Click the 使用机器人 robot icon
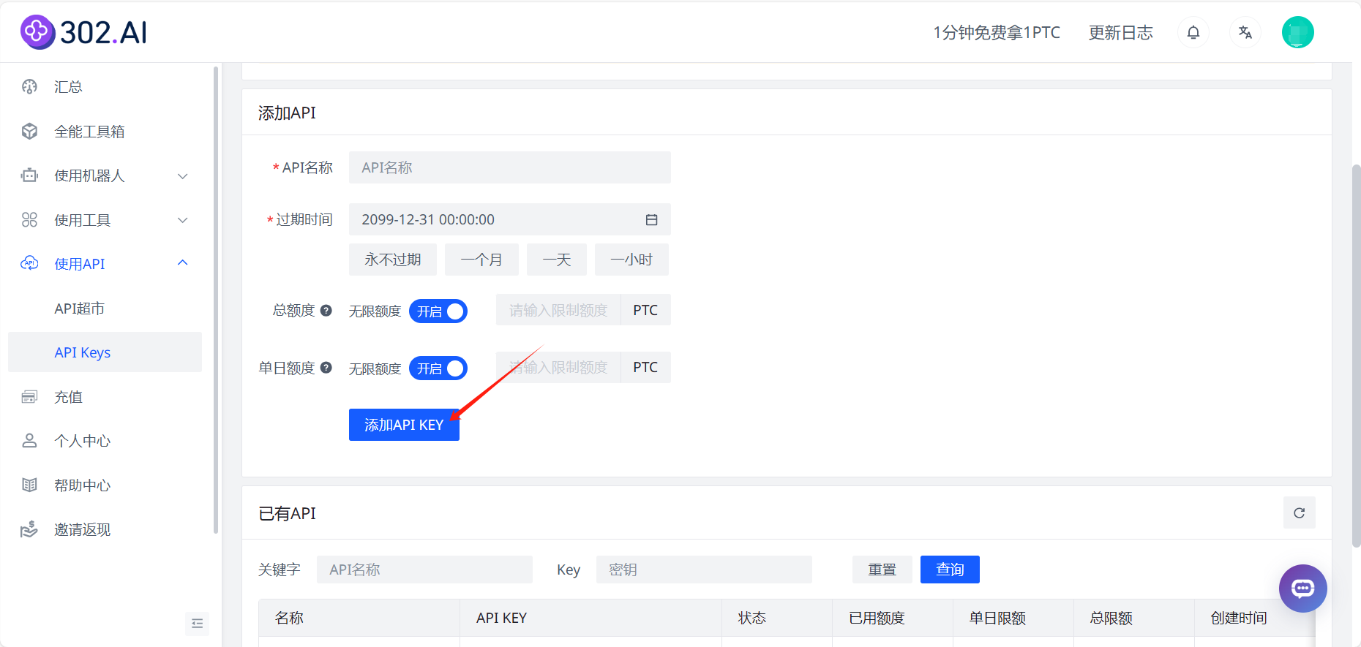The width and height of the screenshot is (1361, 647). pos(29,175)
